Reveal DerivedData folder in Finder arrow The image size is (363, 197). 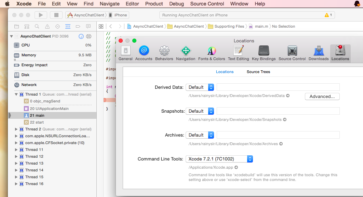[x=288, y=96]
